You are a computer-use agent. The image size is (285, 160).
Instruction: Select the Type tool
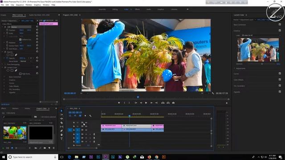tap(61, 139)
